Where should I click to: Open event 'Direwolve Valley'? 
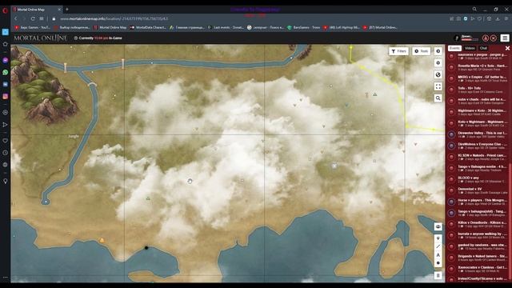(x=478, y=134)
